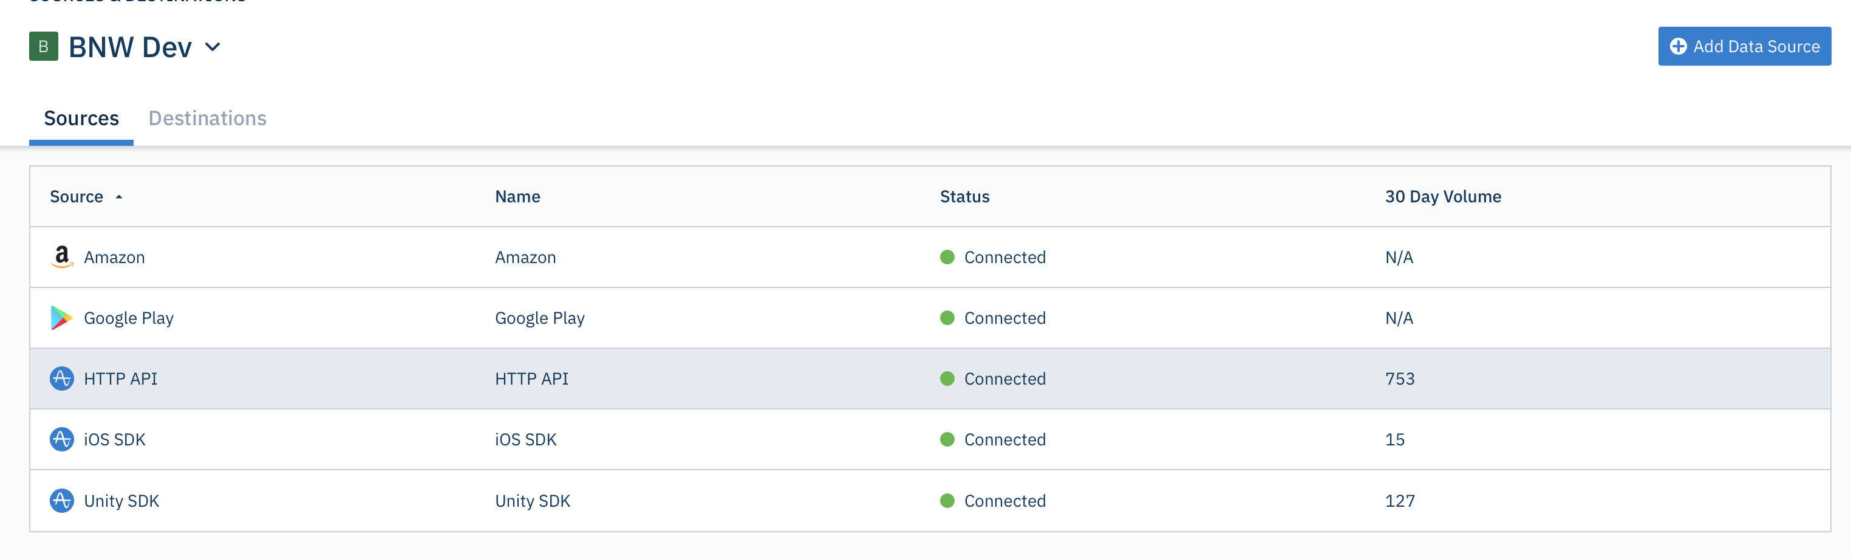
Task: Click the Google Play triangle icon
Action: click(61, 318)
